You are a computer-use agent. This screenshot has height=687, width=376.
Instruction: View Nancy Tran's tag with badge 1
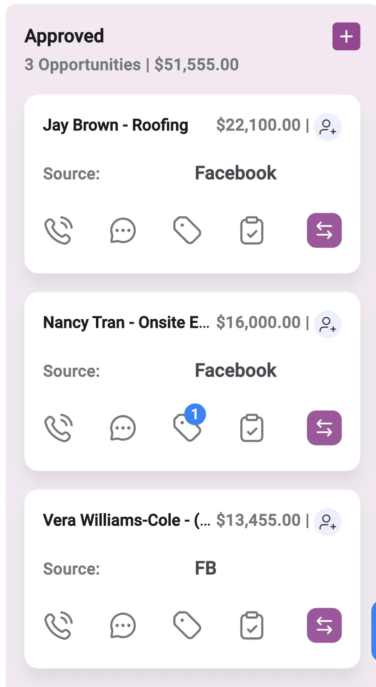[x=189, y=424]
